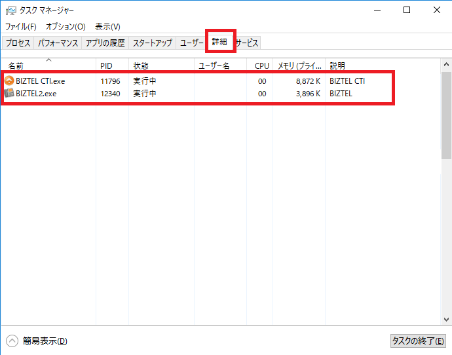Select the BIZTEL2.exe process name
The width and height of the screenshot is (452, 355).
(36, 94)
